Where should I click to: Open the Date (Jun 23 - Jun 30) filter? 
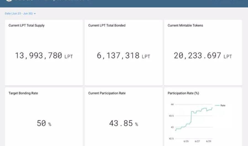[19, 13]
